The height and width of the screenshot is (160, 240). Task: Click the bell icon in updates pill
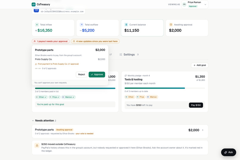click(74, 41)
